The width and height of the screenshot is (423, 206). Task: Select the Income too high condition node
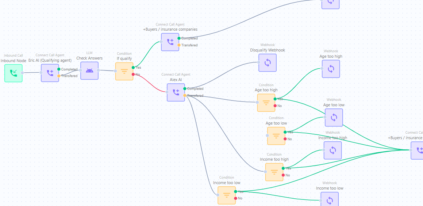[x=274, y=172]
